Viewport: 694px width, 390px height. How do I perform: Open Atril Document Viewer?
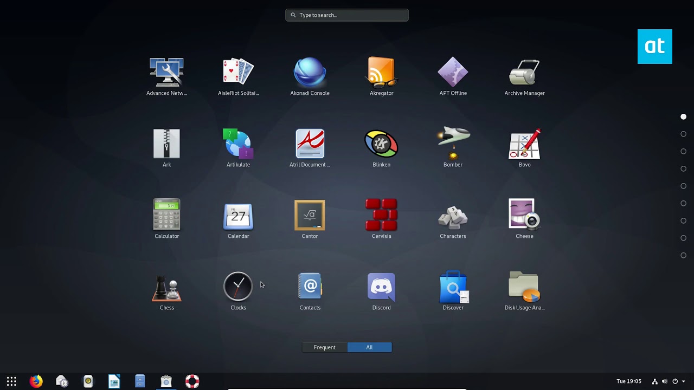pyautogui.click(x=310, y=144)
